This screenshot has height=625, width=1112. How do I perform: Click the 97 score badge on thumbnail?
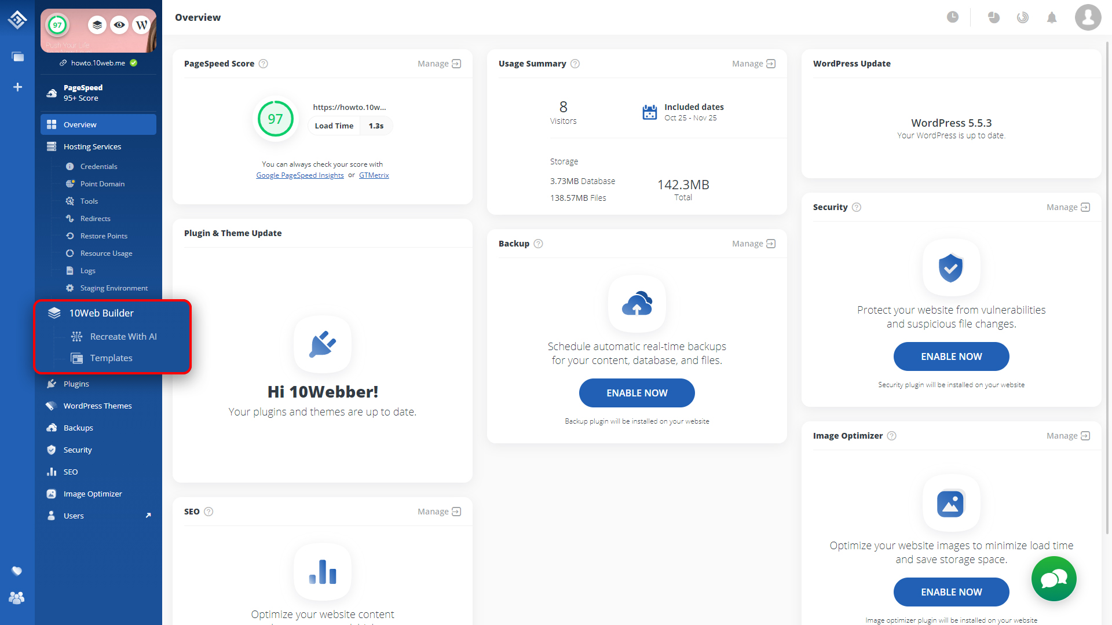(57, 25)
